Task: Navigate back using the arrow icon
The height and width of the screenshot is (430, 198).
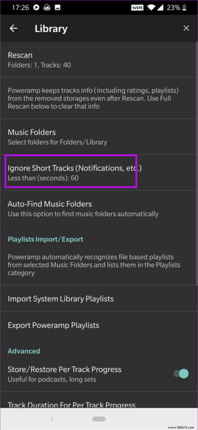Action: [13, 28]
